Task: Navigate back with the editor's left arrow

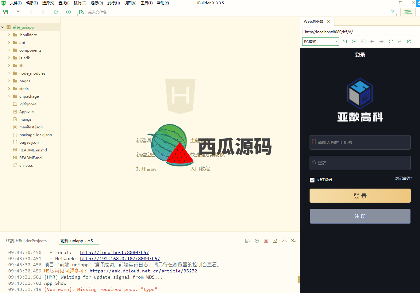Action: (x=31, y=12)
